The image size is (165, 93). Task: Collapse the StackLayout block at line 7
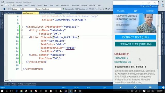22,27
